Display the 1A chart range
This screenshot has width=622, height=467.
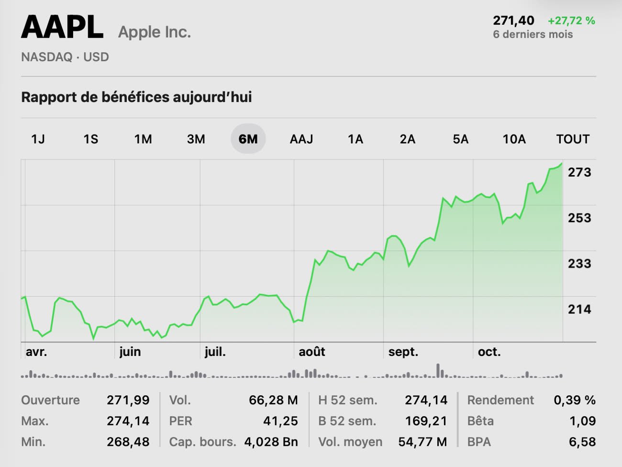coord(355,139)
